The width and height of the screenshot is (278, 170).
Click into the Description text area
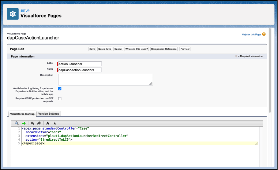106,79
